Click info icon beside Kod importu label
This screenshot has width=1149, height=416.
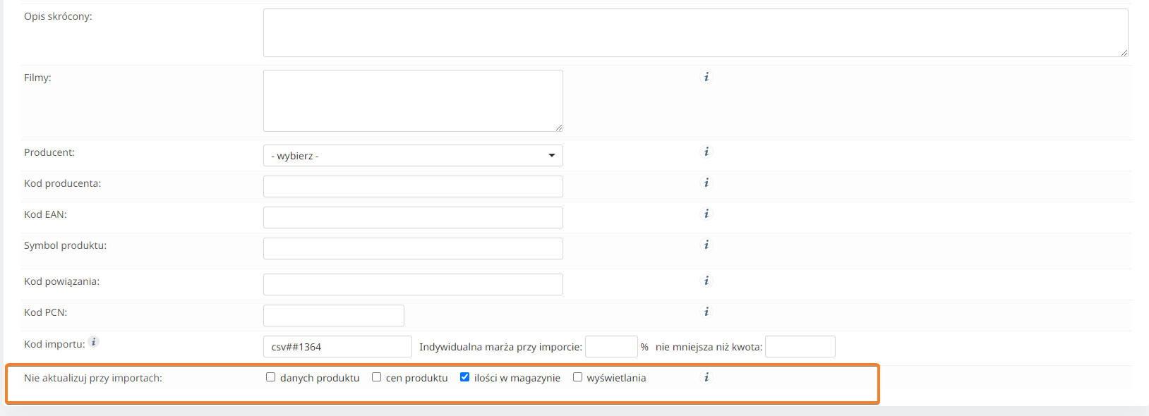(x=94, y=342)
